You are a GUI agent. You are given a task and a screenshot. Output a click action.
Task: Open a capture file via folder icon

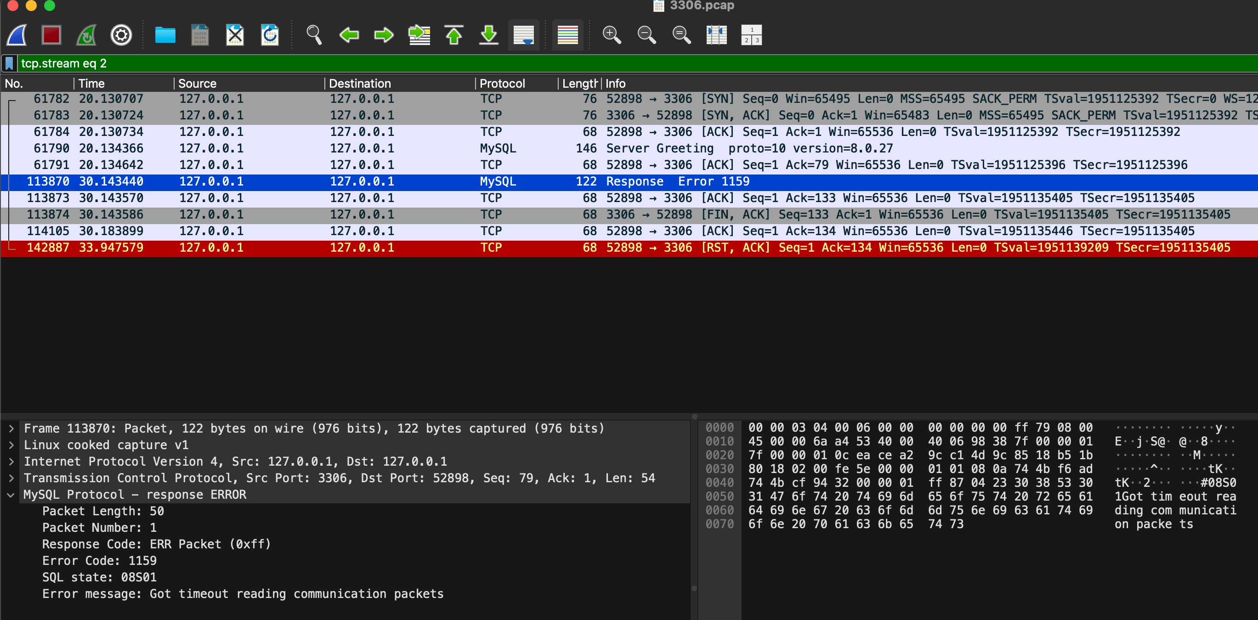165,35
